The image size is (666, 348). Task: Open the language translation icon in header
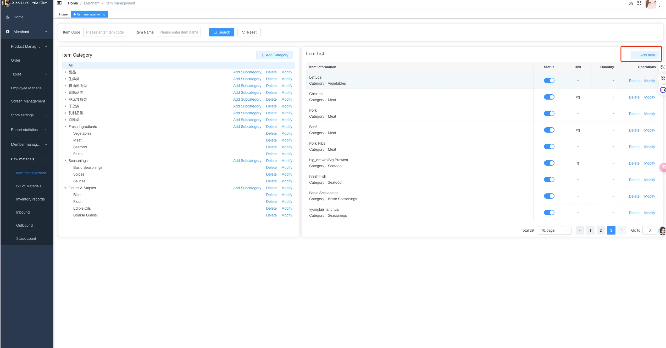631,3
